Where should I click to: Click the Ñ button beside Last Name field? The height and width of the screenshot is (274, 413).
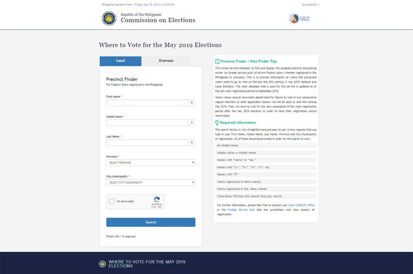tap(192, 143)
